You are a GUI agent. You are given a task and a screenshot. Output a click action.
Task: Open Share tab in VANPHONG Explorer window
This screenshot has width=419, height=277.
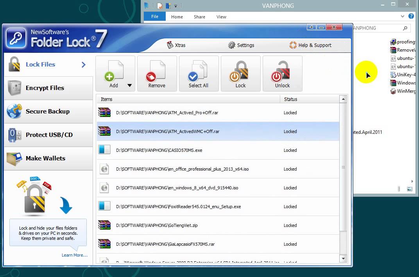199,16
